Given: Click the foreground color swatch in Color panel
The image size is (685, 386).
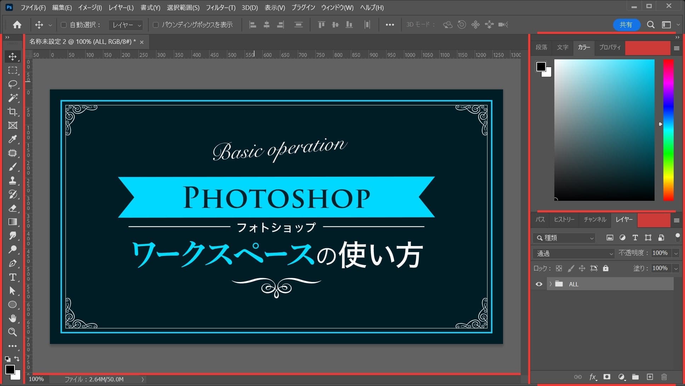Looking at the screenshot, I should 541,66.
